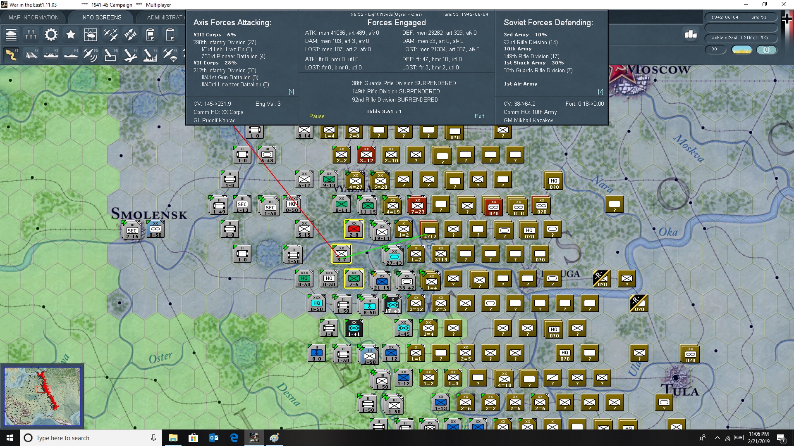Viewport: 794px width, 446px height.
Task: Open Outlook from the taskbar
Action: pyautogui.click(x=214, y=438)
